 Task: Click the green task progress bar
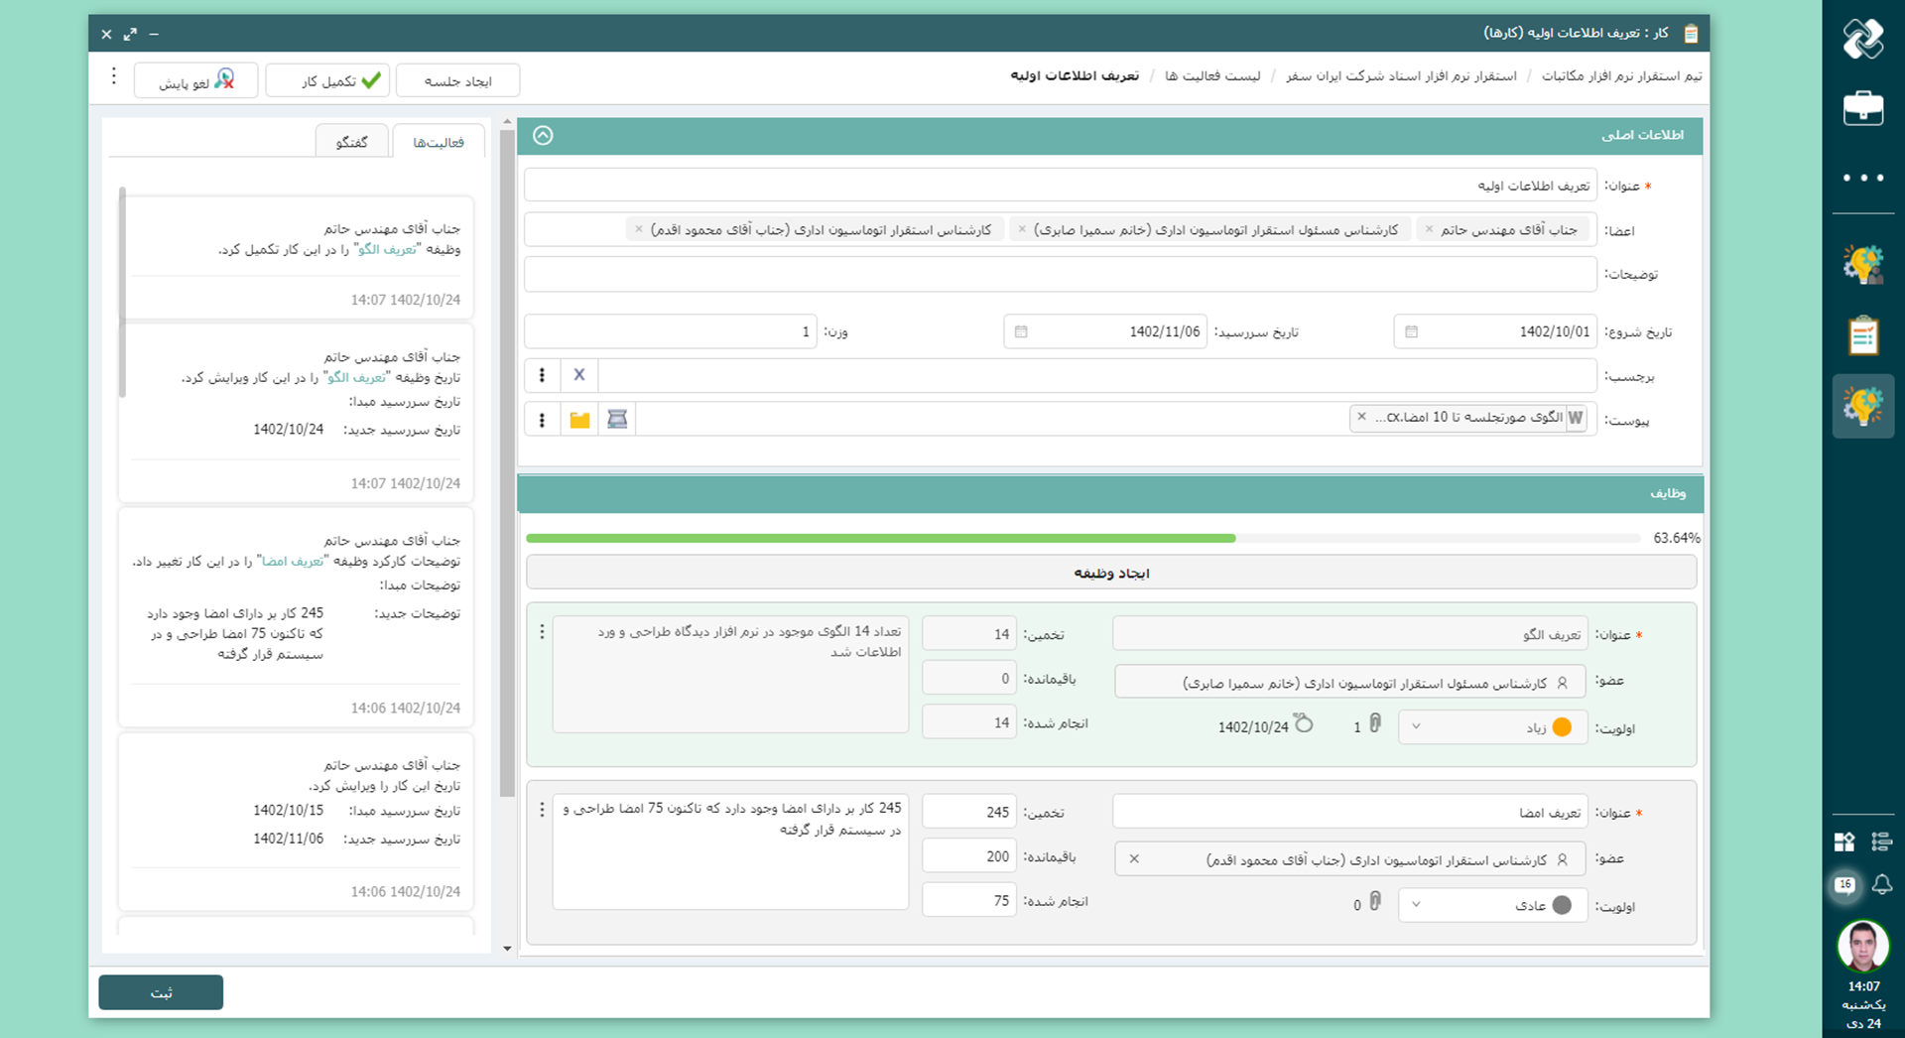[x=880, y=538]
